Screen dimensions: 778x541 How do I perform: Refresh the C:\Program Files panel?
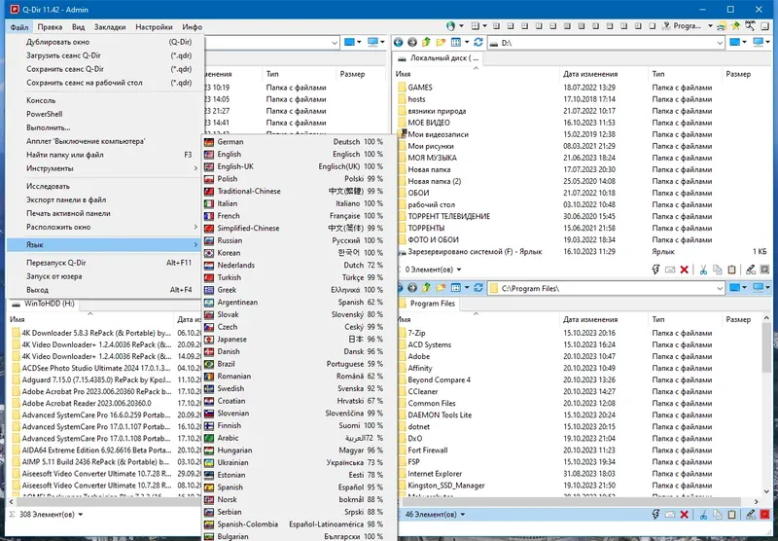pos(478,288)
